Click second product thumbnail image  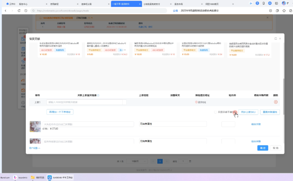tap(35, 141)
